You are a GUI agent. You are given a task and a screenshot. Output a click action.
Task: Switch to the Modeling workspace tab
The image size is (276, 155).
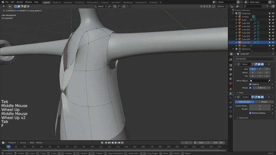56,3
